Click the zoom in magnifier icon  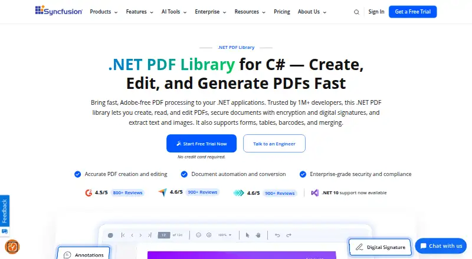click(x=209, y=235)
